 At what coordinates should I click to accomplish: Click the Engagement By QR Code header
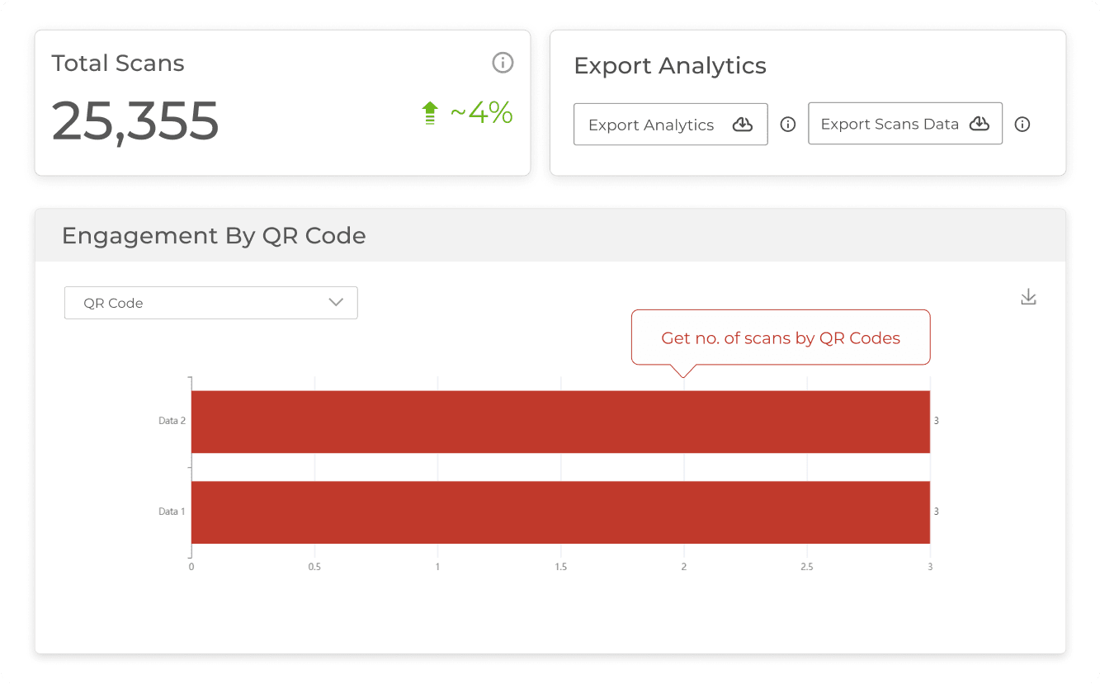click(x=214, y=236)
